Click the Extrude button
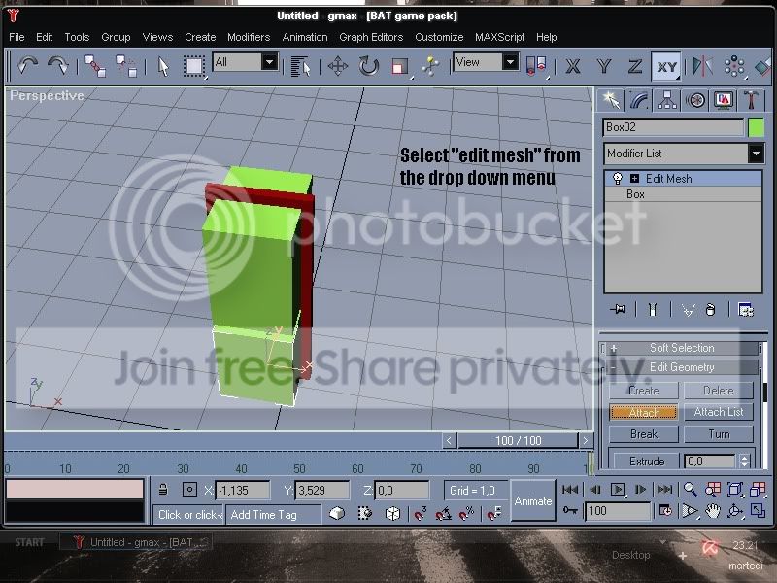Screen dimensions: 777x583 tap(647, 461)
